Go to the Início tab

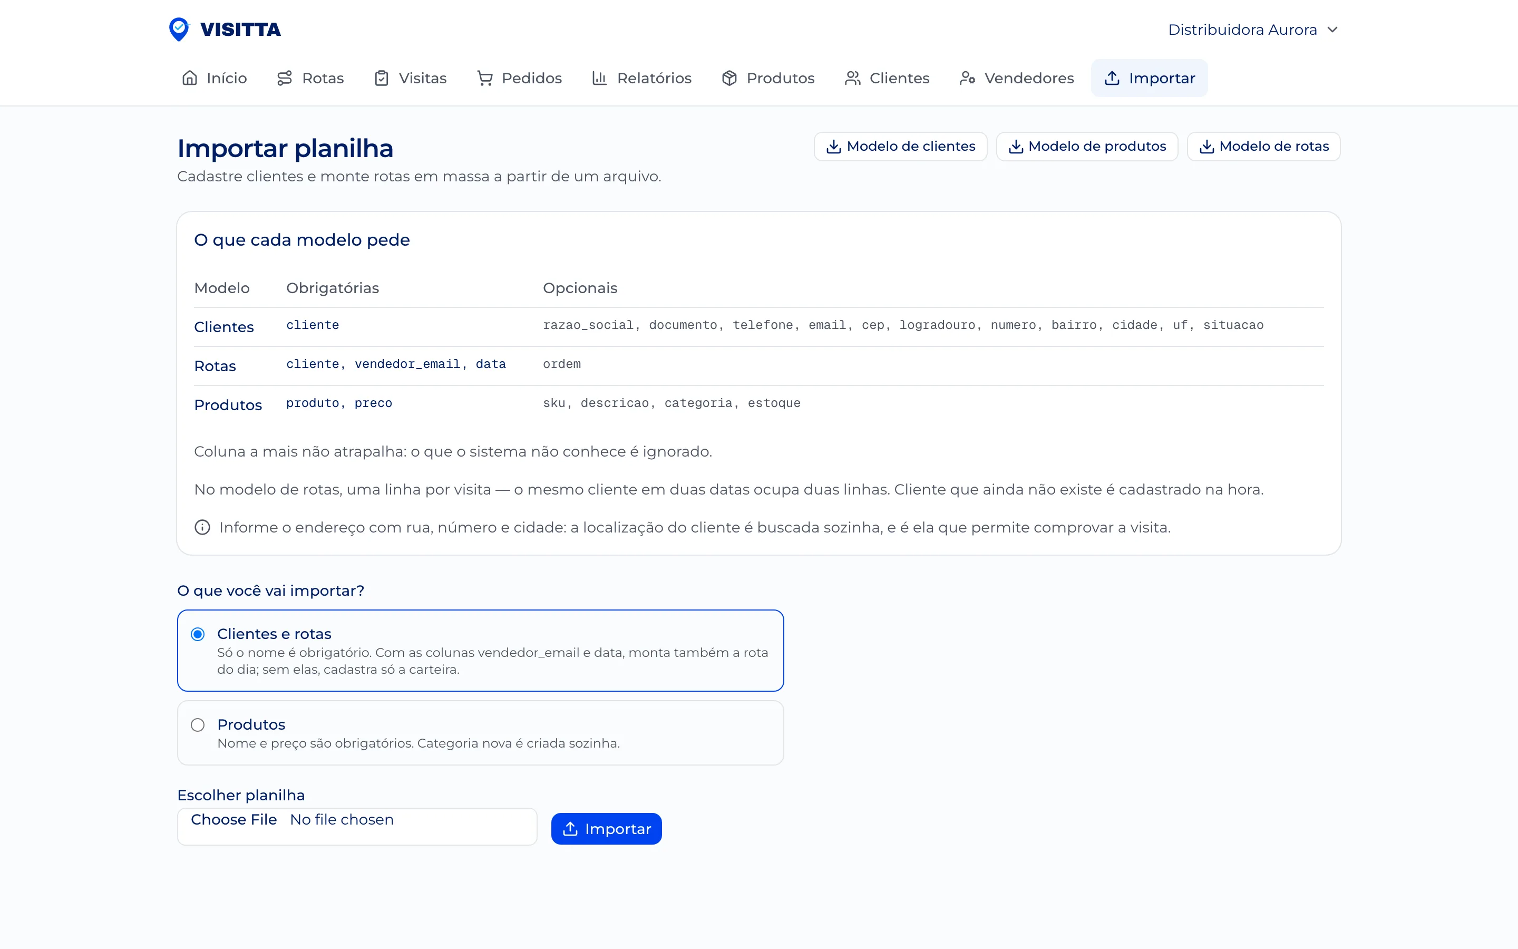tap(215, 78)
